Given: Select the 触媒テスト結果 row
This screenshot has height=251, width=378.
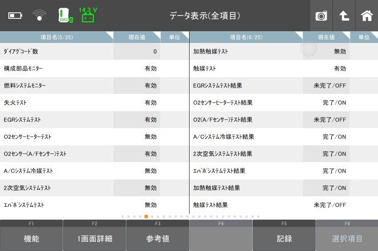Looking at the screenshot, I should point(284,205).
